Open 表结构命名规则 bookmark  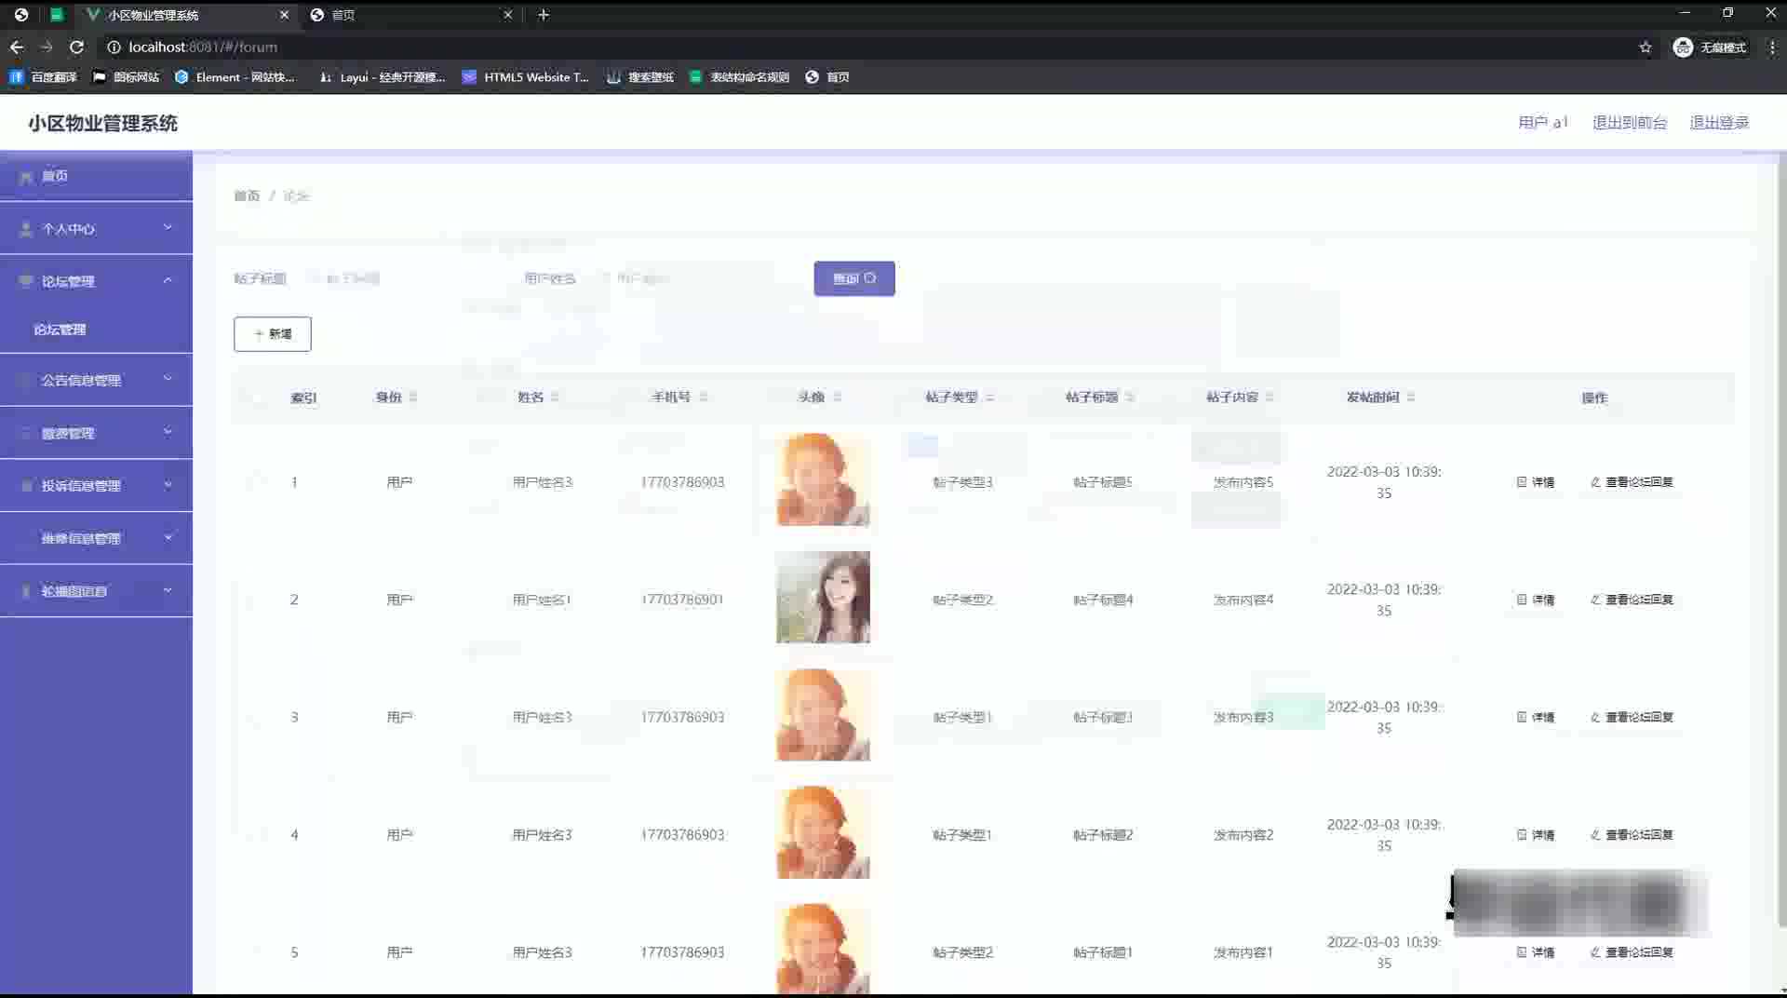[x=739, y=77]
